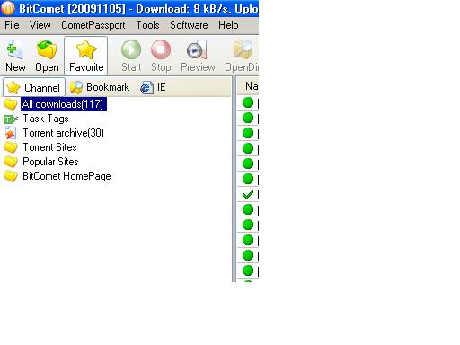
Task: Click the green Task Tags icon
Action: pos(11,119)
